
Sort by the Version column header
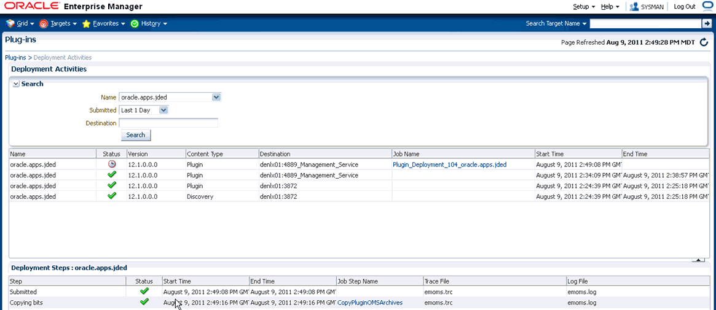tap(156, 154)
